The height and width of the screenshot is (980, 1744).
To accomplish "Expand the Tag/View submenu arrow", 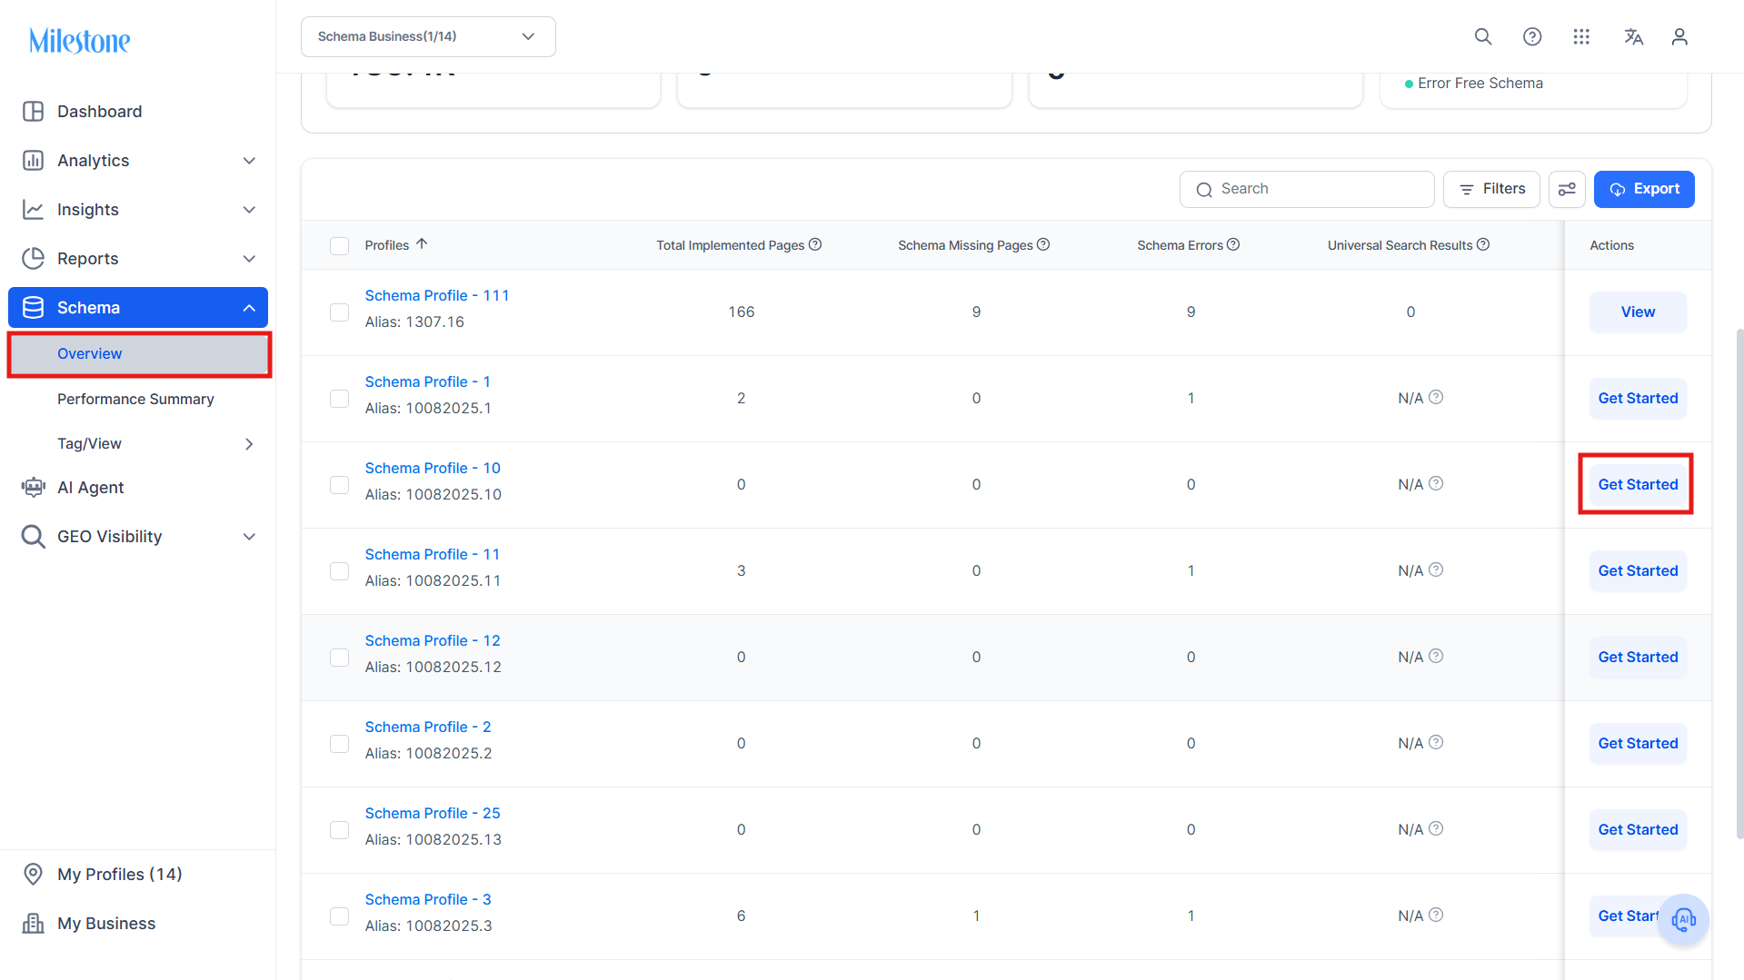I will coord(249,444).
